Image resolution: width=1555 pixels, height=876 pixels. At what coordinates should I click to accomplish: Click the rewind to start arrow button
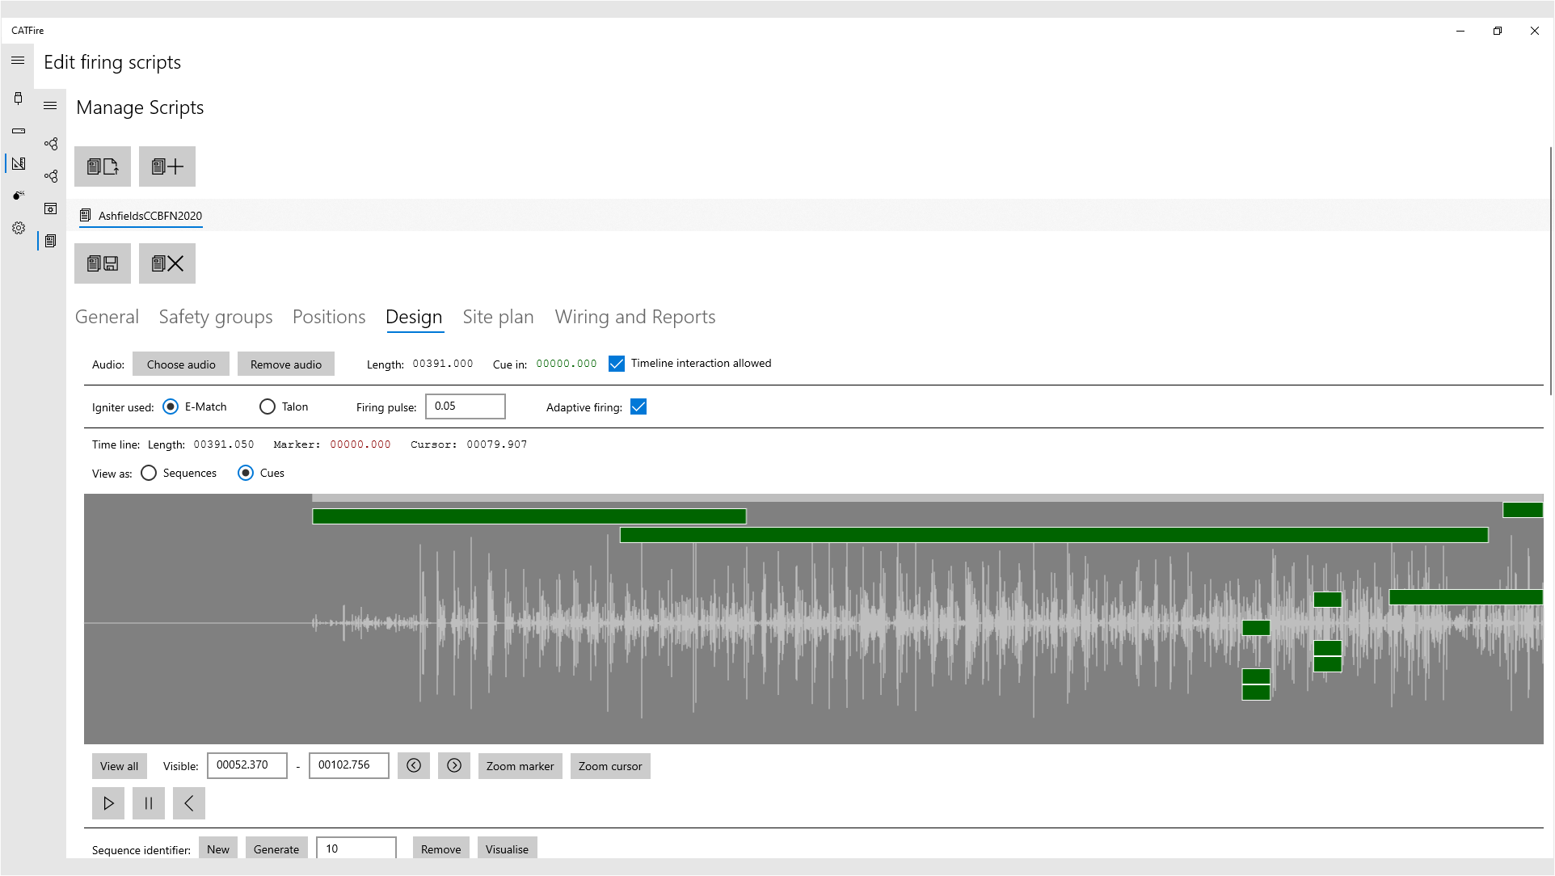pos(189,803)
